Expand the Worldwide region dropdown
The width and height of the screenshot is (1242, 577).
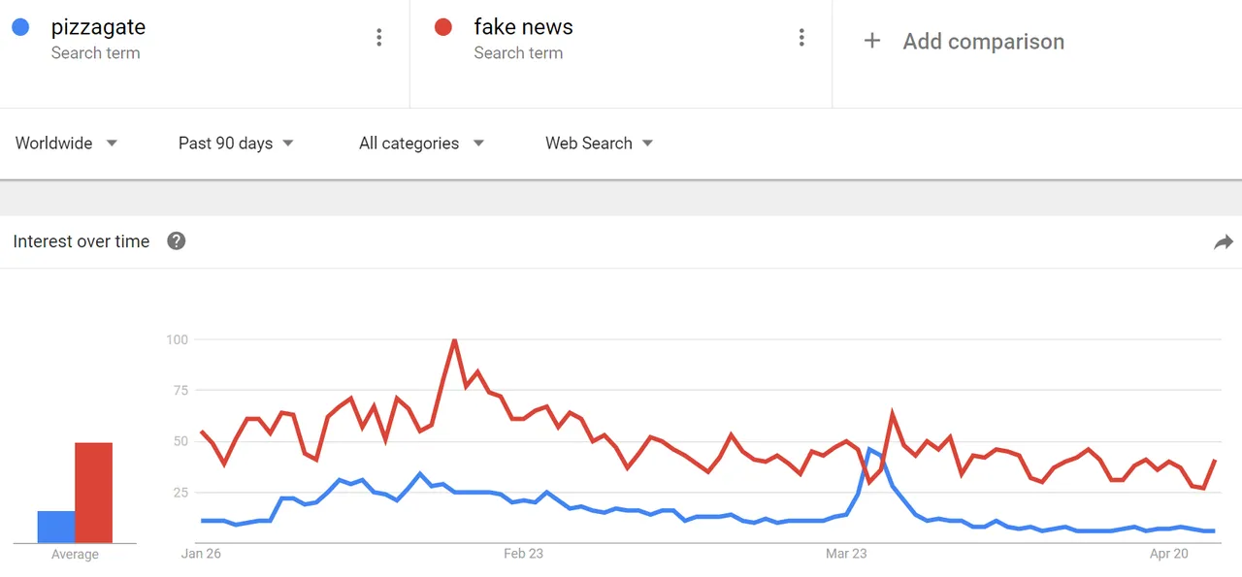coord(66,144)
